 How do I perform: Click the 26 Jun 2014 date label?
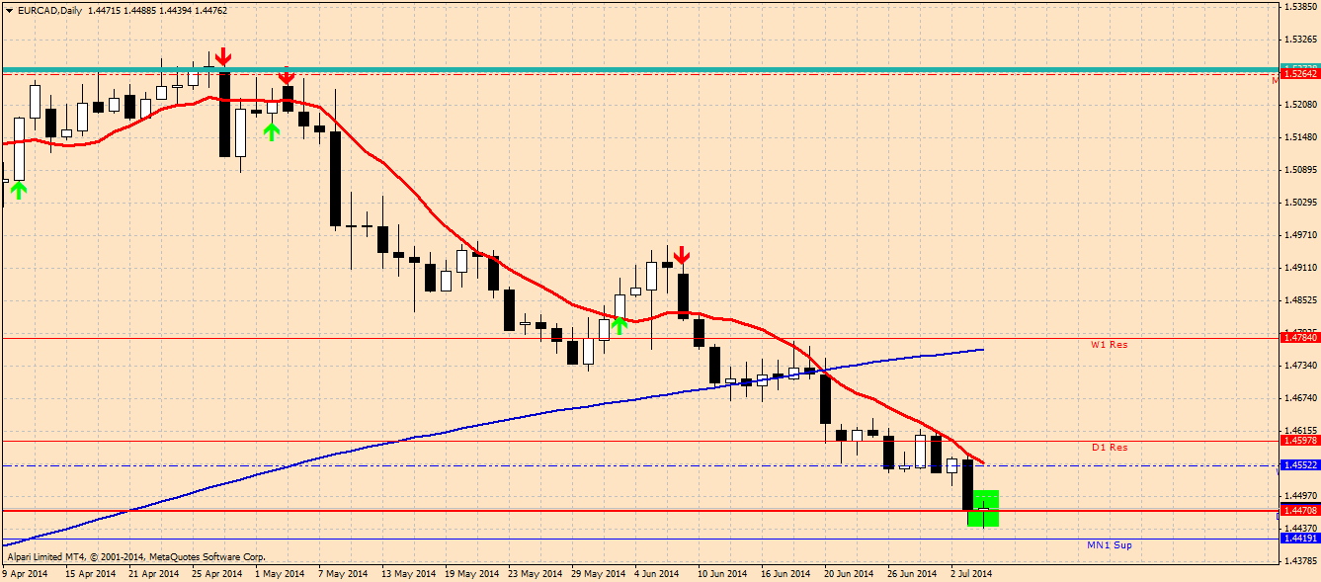[x=913, y=573]
